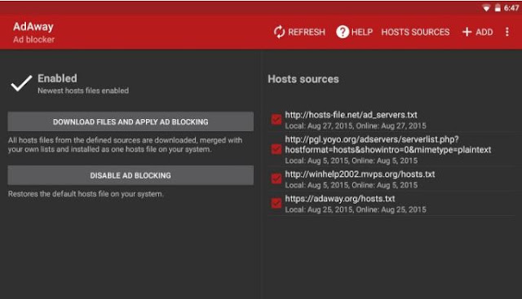Uncheck the winhelp2002.mvps.org hosts source
522x299 pixels.
point(276,178)
